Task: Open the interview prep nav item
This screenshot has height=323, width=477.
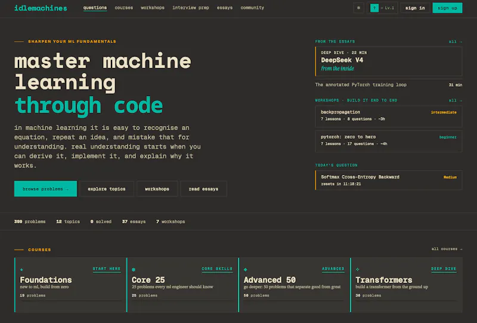Action: 190,8
